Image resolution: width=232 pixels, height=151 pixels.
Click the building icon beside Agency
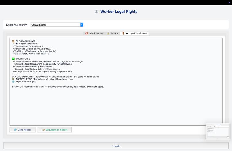coord(13,79)
